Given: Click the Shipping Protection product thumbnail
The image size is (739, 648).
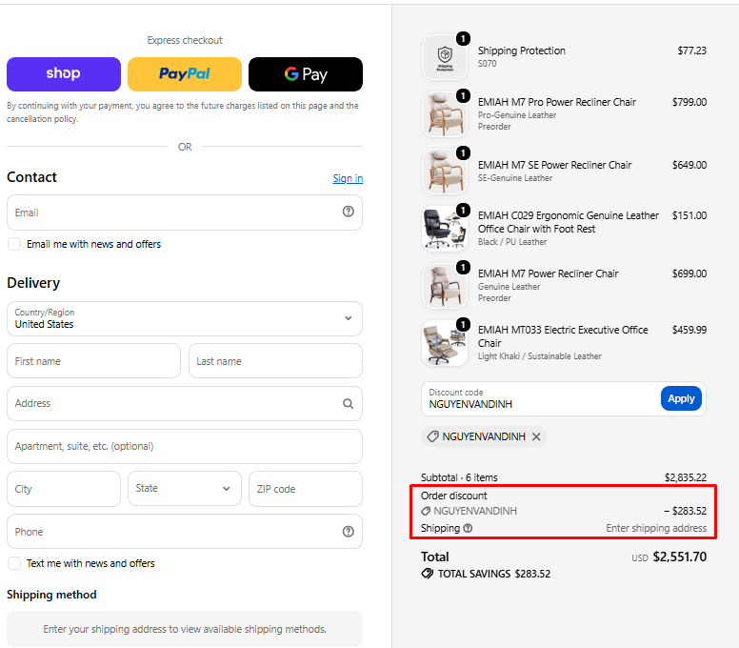Looking at the screenshot, I should click(445, 57).
